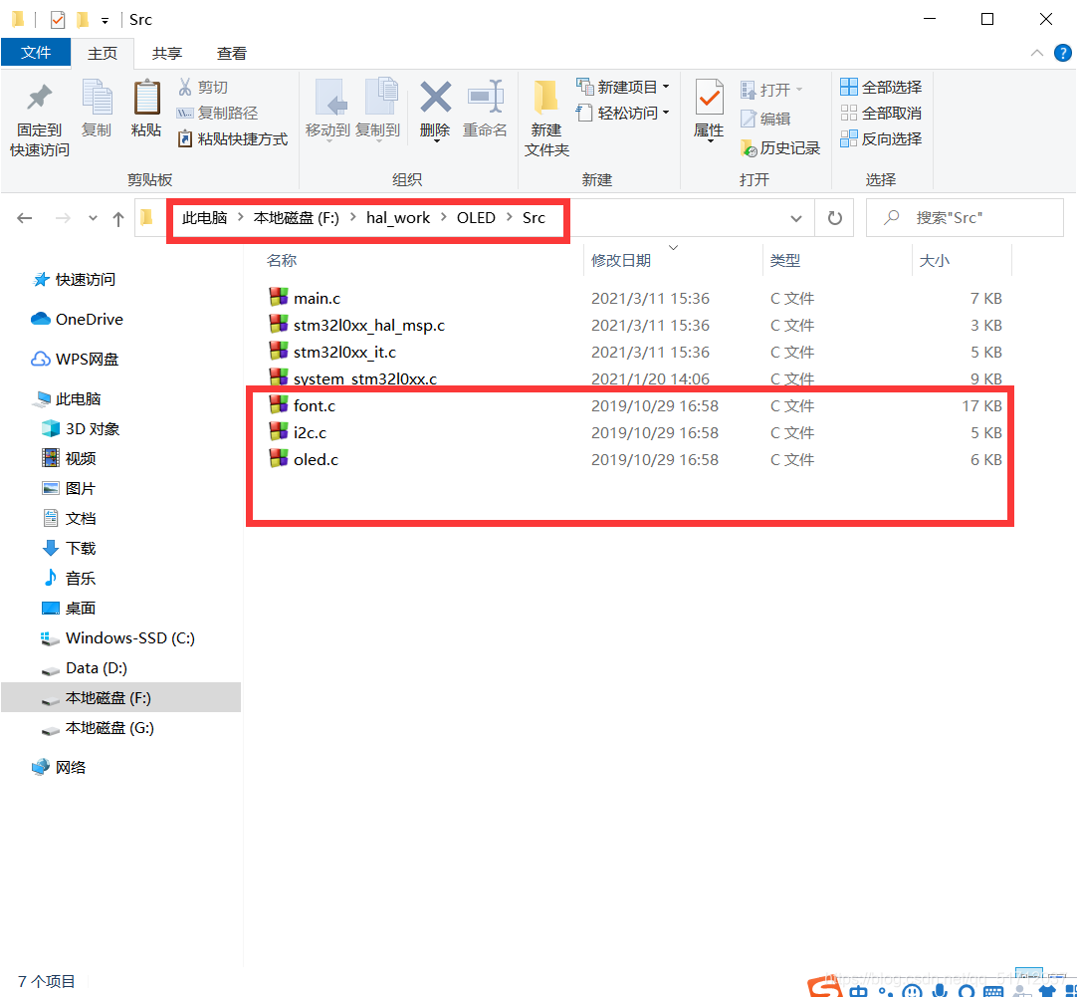Switch to the Home ribbon tab

click(x=103, y=54)
